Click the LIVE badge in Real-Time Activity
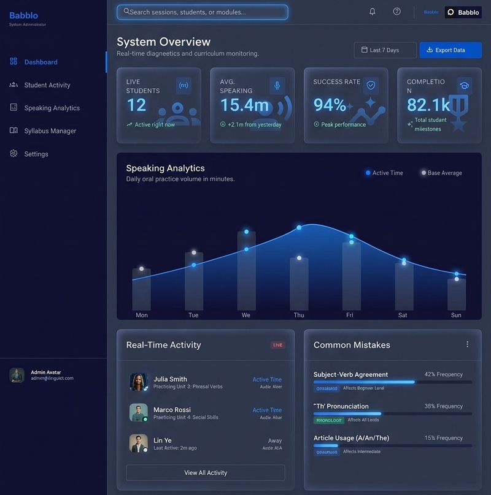 (278, 345)
